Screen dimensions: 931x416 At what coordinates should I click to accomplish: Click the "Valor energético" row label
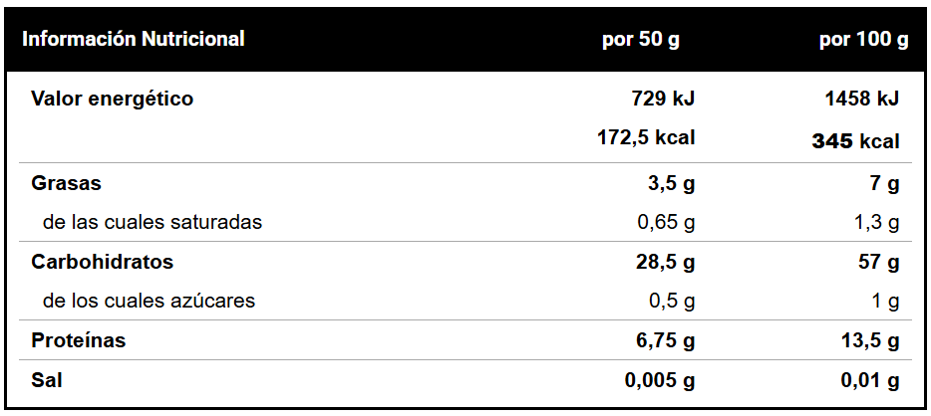(x=113, y=99)
